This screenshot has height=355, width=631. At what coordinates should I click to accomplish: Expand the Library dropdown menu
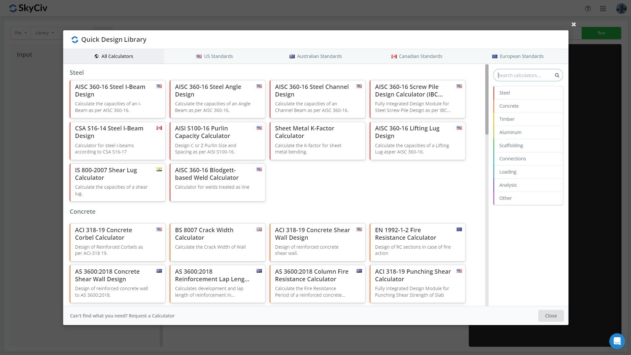point(44,33)
